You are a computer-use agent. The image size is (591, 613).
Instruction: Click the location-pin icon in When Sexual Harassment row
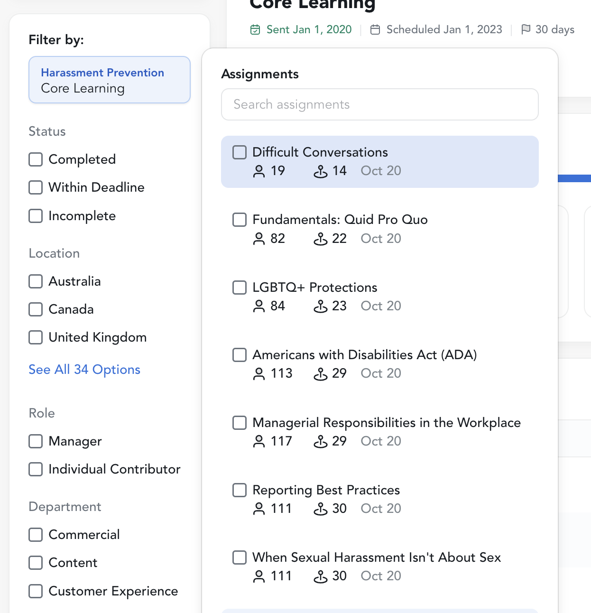pyautogui.click(x=321, y=576)
